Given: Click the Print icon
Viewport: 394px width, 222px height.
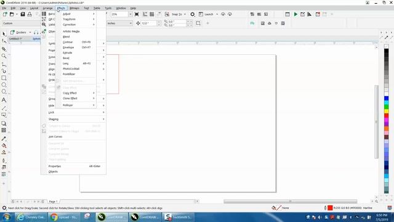Looking at the screenshot, I should (x=30, y=14).
